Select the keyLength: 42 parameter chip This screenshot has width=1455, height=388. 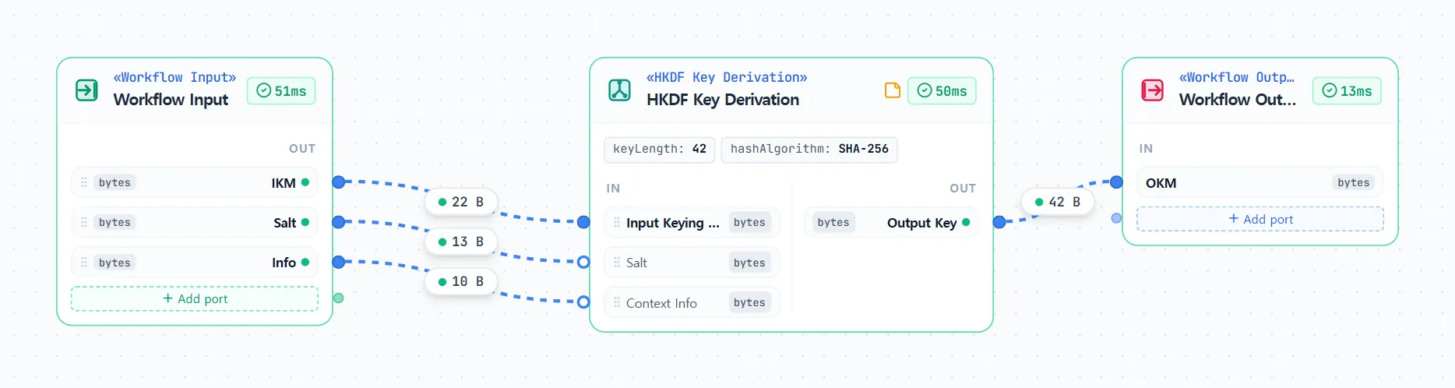coord(659,149)
